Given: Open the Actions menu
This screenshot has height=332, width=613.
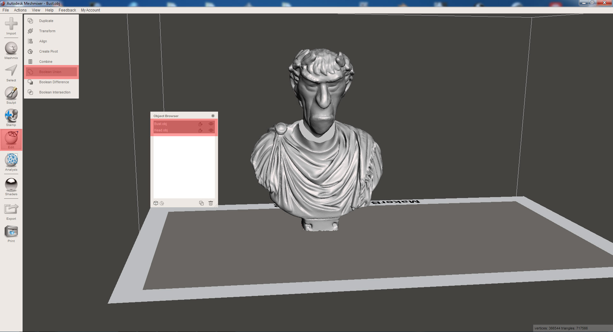Looking at the screenshot, I should pos(20,10).
